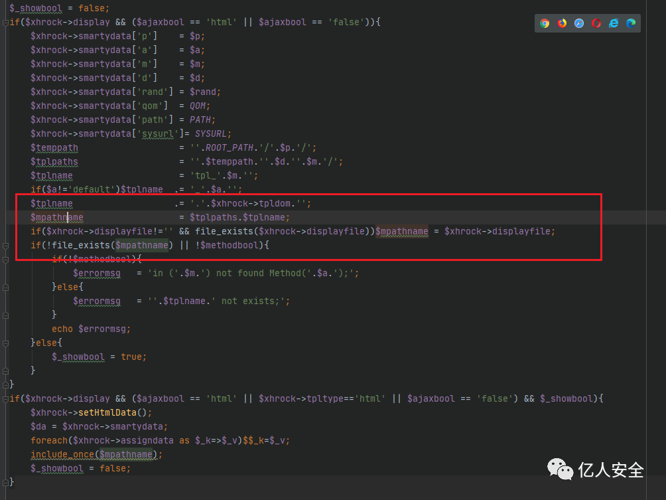Image resolution: width=666 pixels, height=500 pixels.
Task: Click the ROOT_PATH constant
Action: (230, 147)
